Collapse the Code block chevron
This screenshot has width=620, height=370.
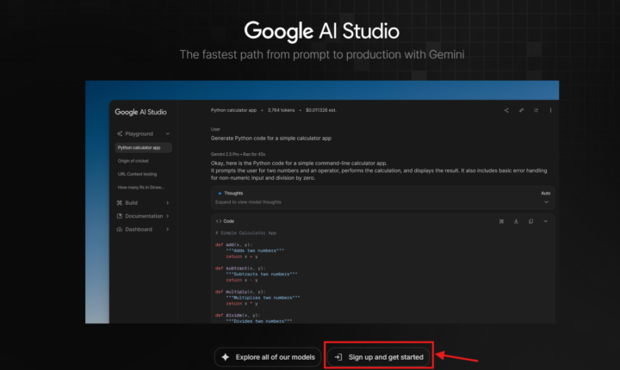pyautogui.click(x=546, y=221)
